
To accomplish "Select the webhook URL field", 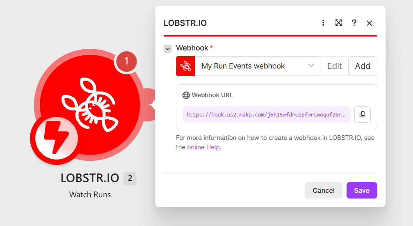I will (x=266, y=114).
